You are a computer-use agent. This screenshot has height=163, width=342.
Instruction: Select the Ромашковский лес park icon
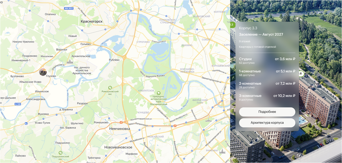[110, 88]
